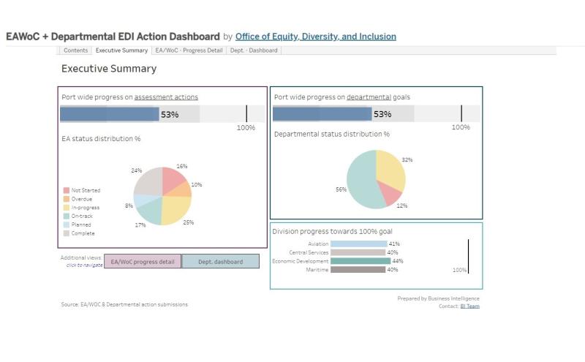Select the 32% slice of departmental pie
The width and height of the screenshot is (585, 362).
point(392,169)
